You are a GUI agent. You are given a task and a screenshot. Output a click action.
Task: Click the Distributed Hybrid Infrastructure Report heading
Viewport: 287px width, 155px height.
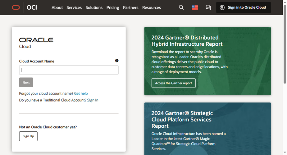[x=187, y=41]
